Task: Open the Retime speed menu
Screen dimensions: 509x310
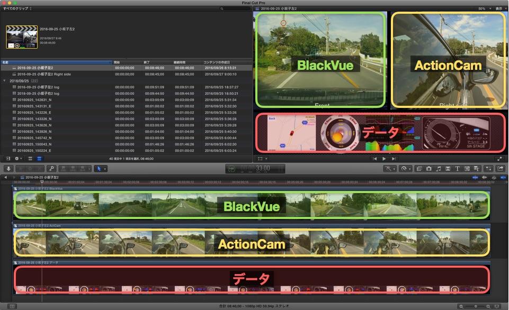Action: [x=405, y=169]
